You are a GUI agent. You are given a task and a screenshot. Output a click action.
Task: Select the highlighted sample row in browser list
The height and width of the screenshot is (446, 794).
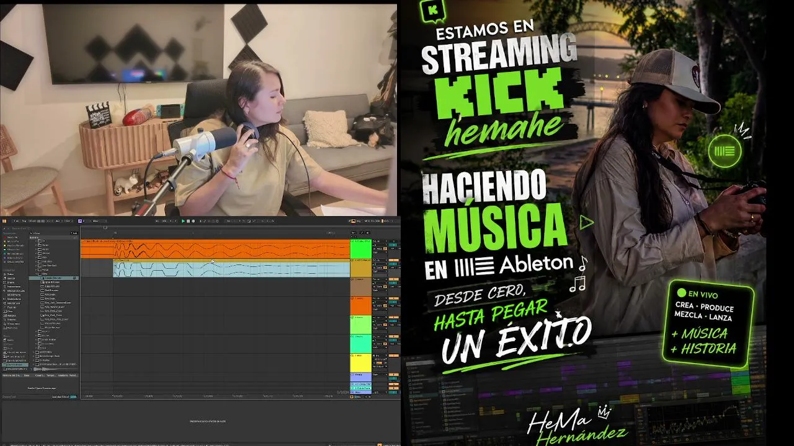pos(54,278)
